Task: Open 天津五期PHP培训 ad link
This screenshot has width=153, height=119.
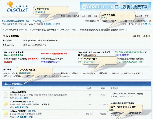Action: click(129, 52)
